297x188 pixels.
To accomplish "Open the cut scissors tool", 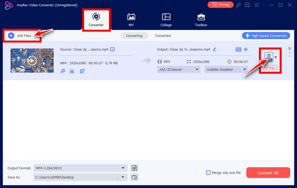I will [72, 71].
